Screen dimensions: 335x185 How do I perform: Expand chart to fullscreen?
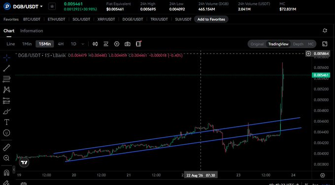pyautogui.click(x=325, y=44)
